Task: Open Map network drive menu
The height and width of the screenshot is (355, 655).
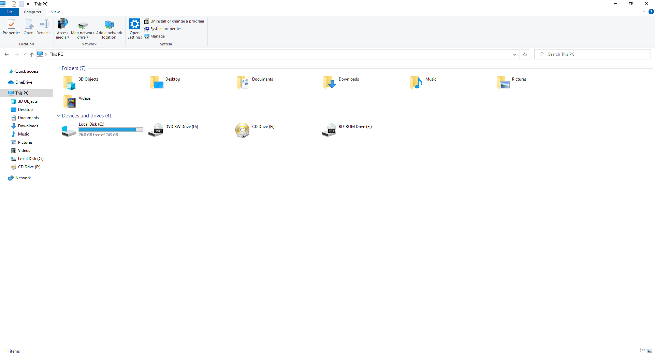Action: point(83,29)
